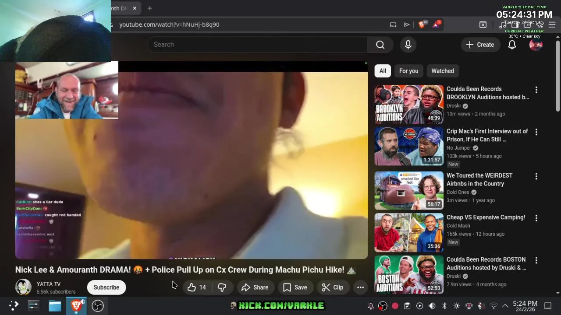Screen dimensions: 561x315
Task: Open the media player tray icon
Action: 419,306
